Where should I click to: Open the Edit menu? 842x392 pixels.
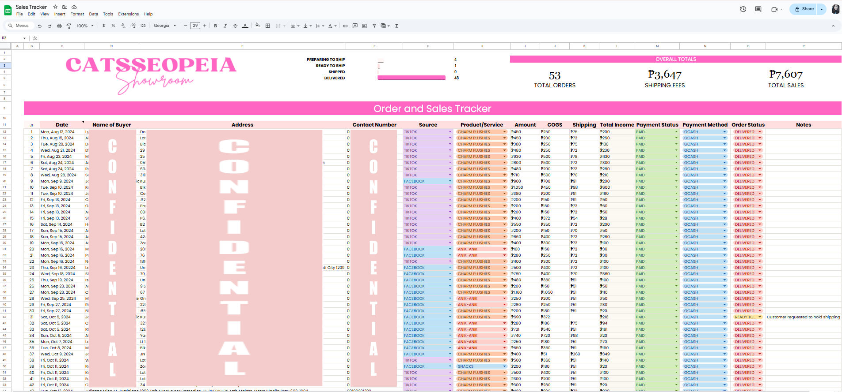(31, 14)
